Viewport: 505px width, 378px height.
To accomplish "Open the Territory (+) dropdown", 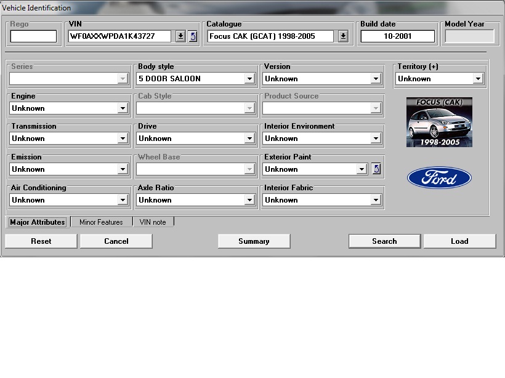I will (477, 79).
